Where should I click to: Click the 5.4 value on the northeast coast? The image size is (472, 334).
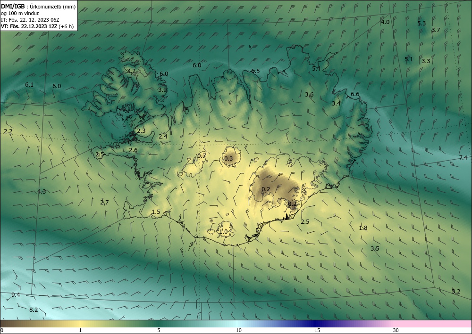(316, 68)
